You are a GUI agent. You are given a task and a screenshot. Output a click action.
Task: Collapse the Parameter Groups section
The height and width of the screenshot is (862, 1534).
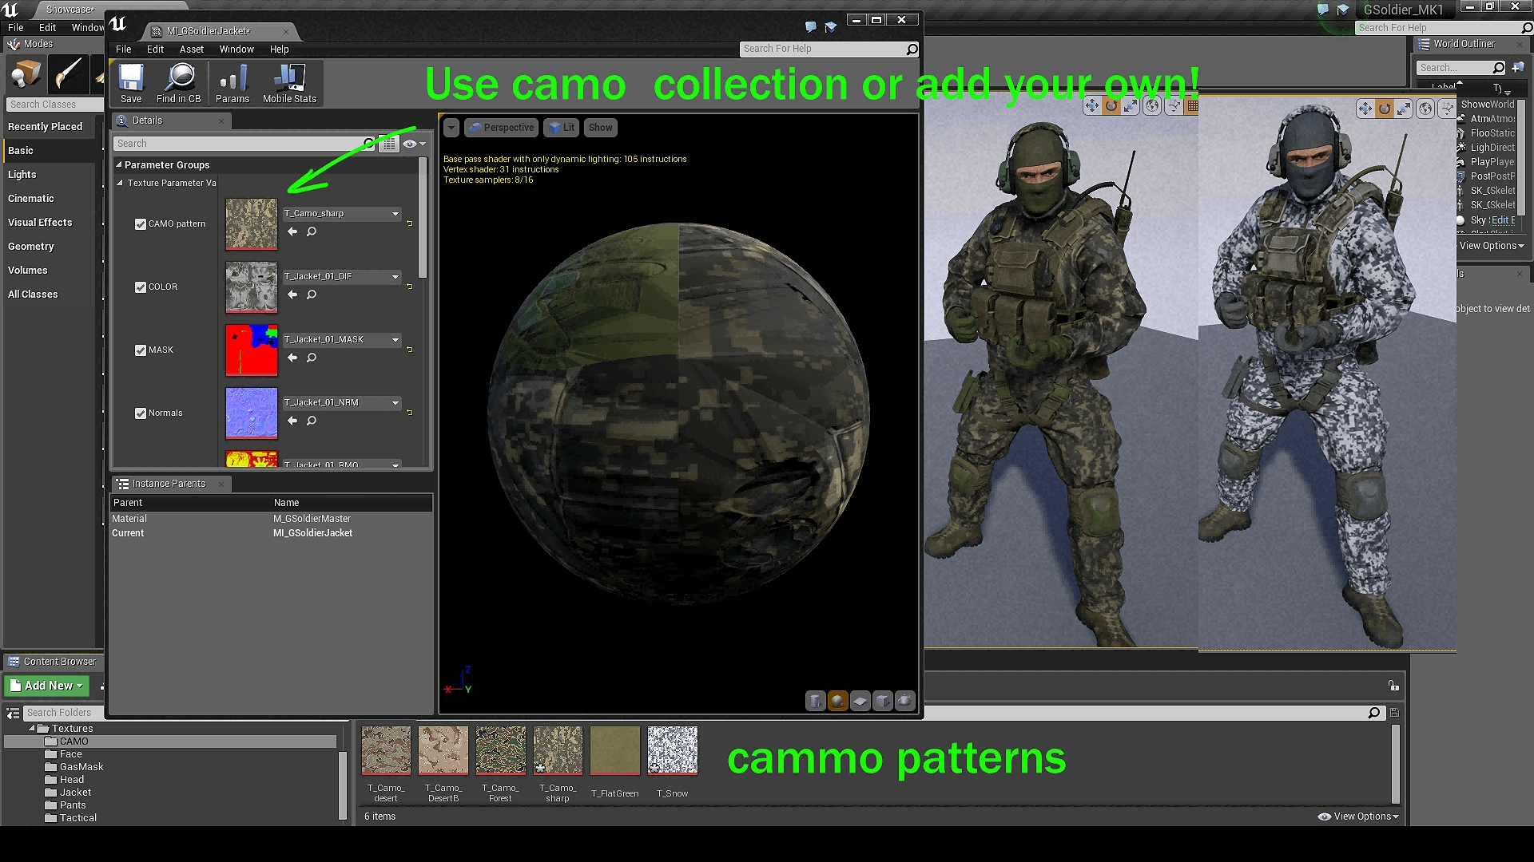point(119,165)
